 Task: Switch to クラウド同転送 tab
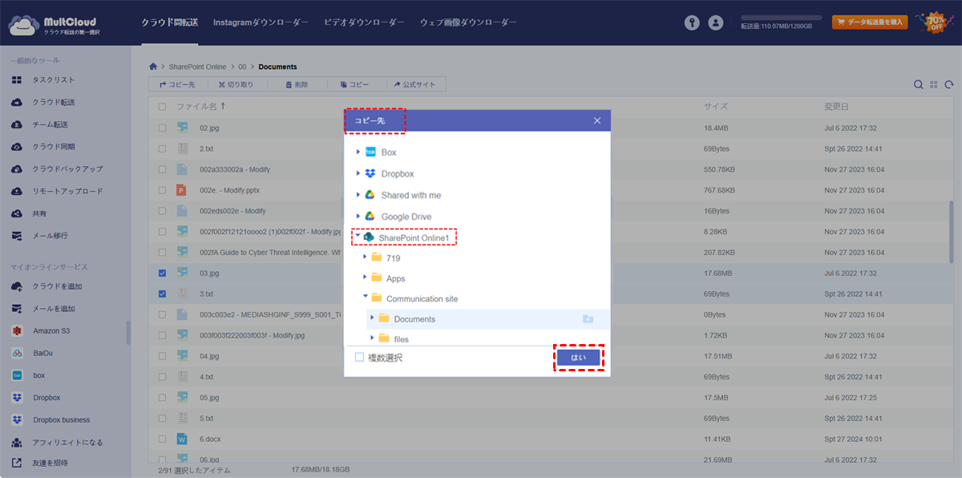171,22
